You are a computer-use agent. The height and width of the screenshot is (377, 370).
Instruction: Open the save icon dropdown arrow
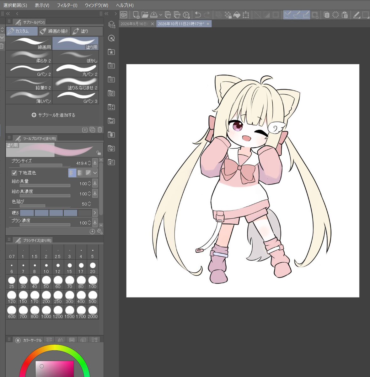(x=161, y=15)
